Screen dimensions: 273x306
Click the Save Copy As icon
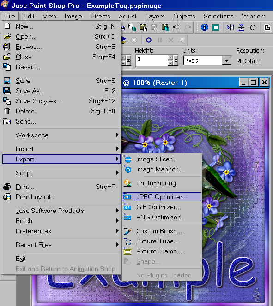7,101
